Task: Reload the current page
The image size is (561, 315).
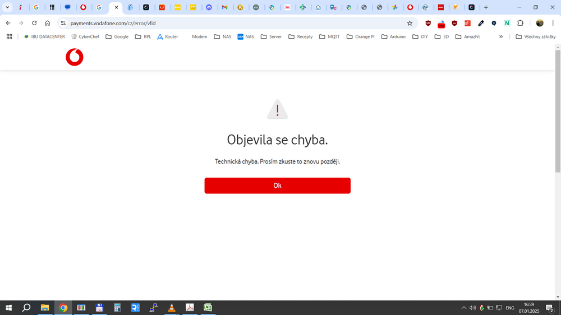Action: click(34, 23)
